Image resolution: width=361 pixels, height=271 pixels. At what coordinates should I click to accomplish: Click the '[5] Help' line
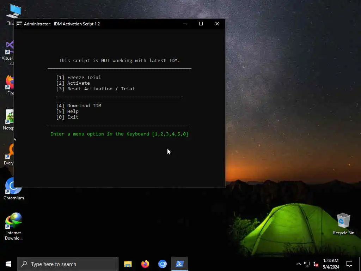[67, 111]
